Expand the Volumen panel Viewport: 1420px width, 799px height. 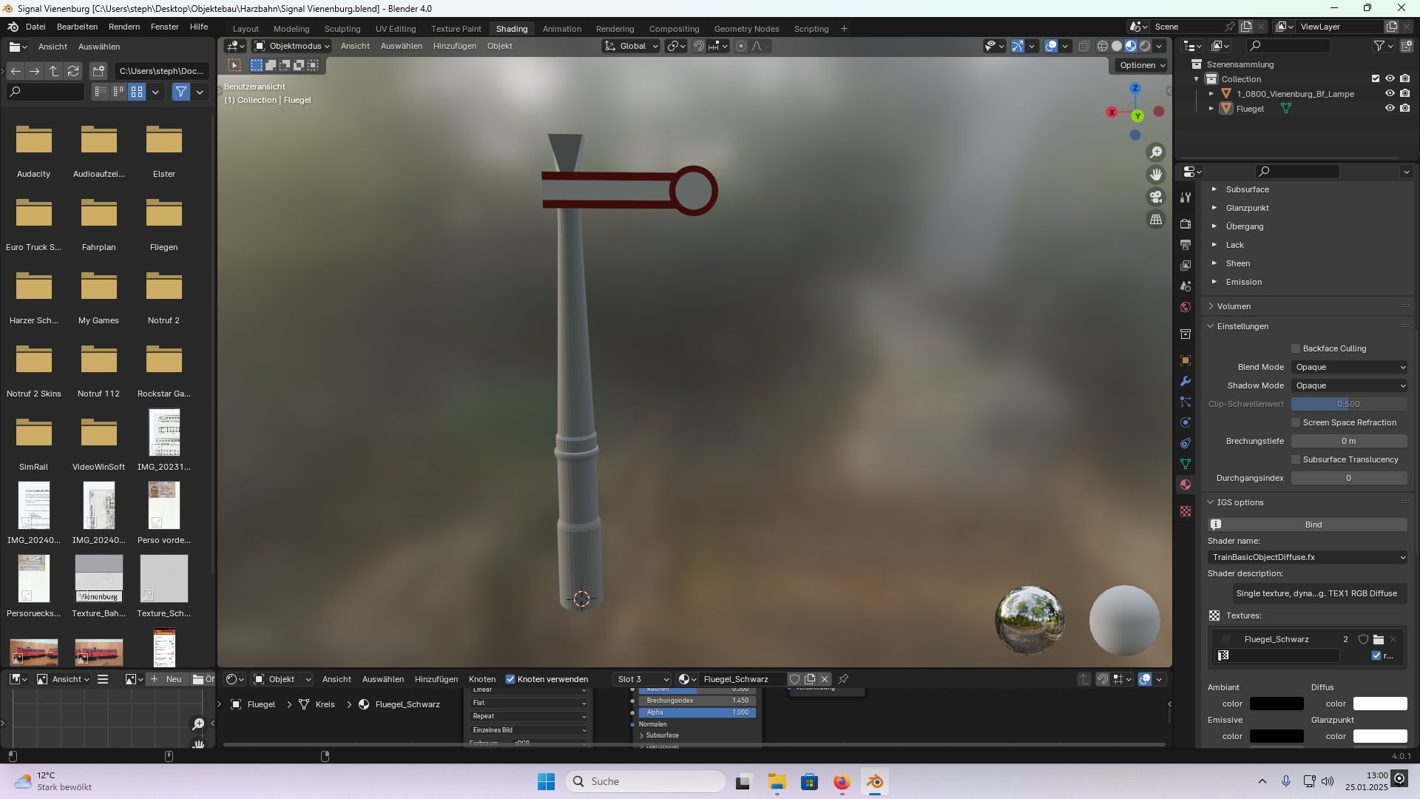pos(1234,306)
